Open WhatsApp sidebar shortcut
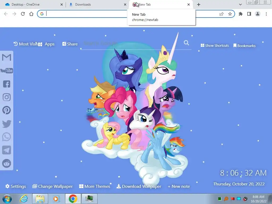Image resolution: width=272 pixels, height=204 pixels. point(7,137)
